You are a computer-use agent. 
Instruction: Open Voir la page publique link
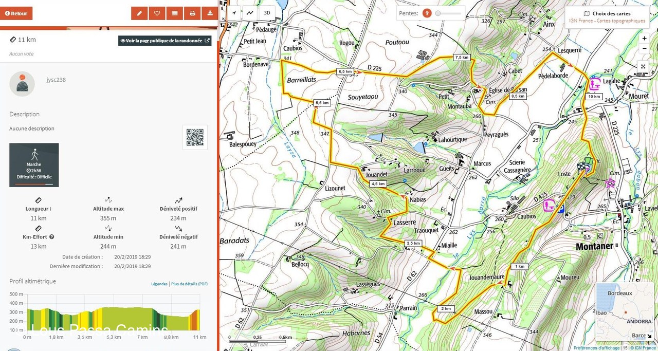tap(164, 41)
